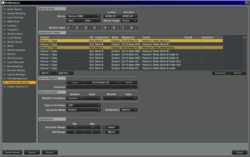Open the Generic MIDI device dropdown

[x=83, y=16]
